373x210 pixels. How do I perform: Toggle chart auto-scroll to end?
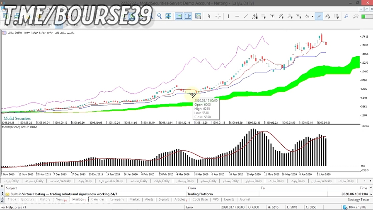pos(179,17)
